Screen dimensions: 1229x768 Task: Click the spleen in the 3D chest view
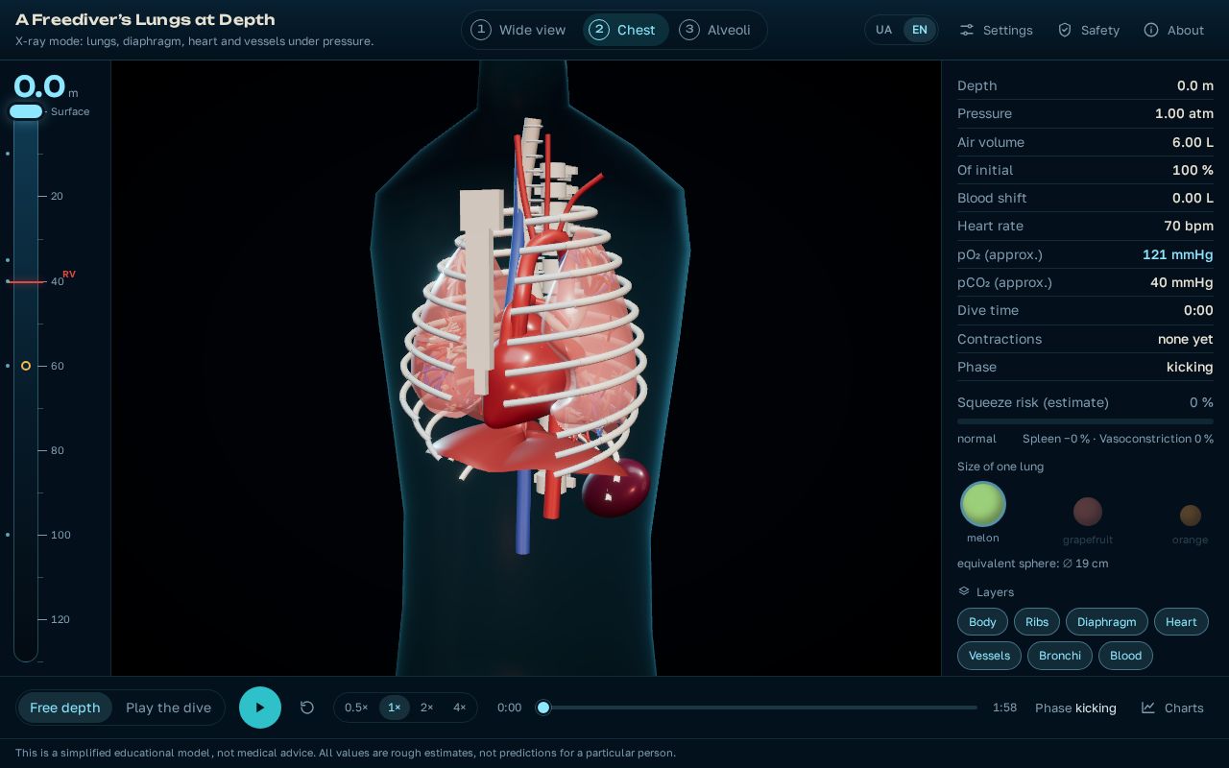615,487
